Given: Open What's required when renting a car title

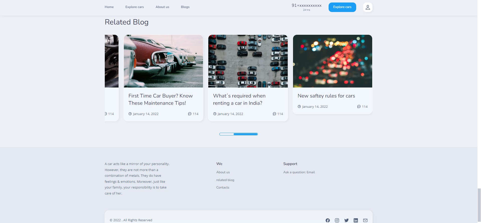Looking at the screenshot, I should (x=239, y=99).
